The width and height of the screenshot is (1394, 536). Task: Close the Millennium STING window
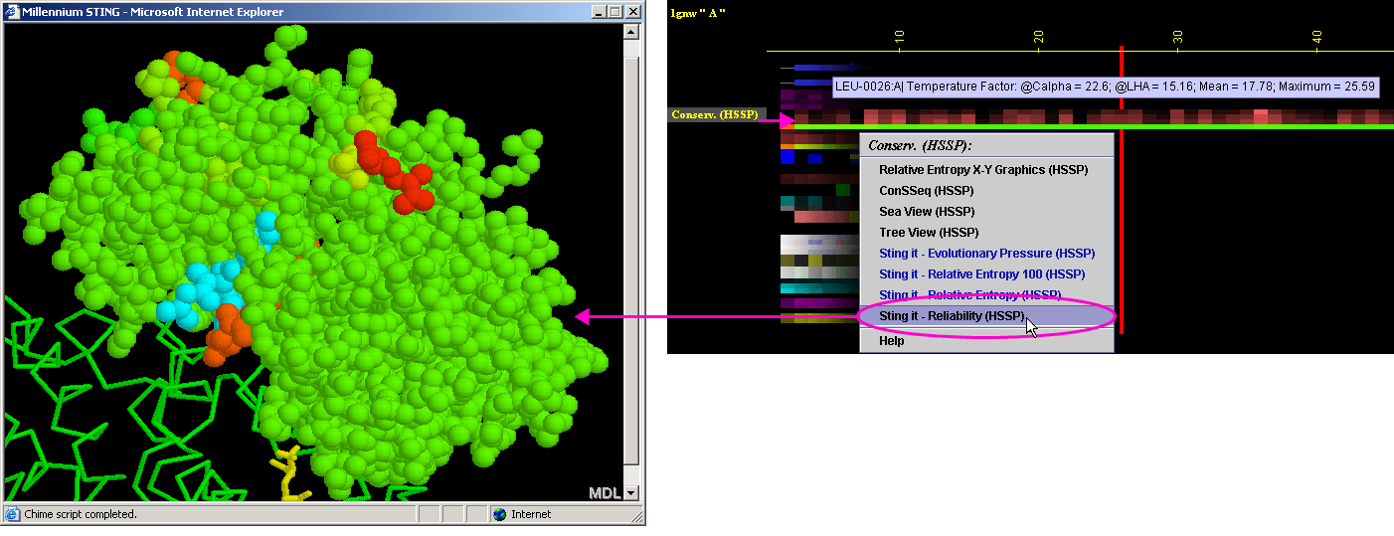[x=632, y=12]
